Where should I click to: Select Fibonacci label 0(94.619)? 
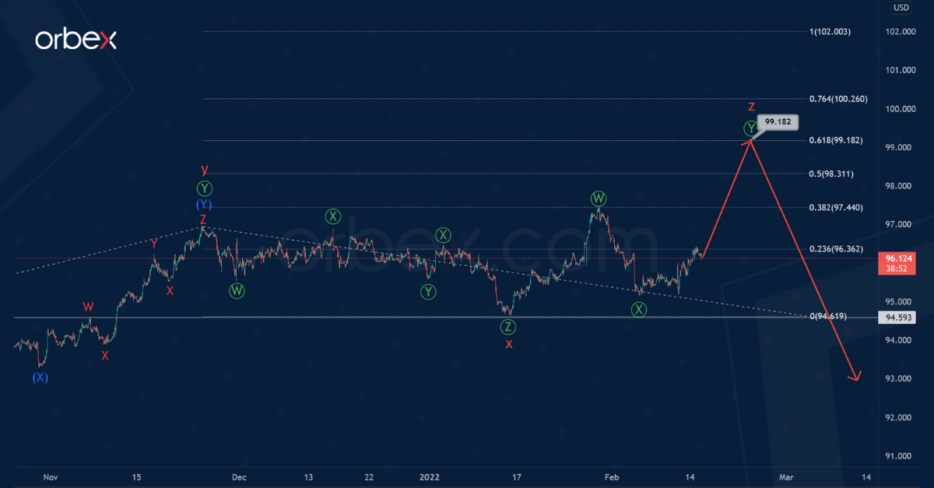pyautogui.click(x=828, y=316)
